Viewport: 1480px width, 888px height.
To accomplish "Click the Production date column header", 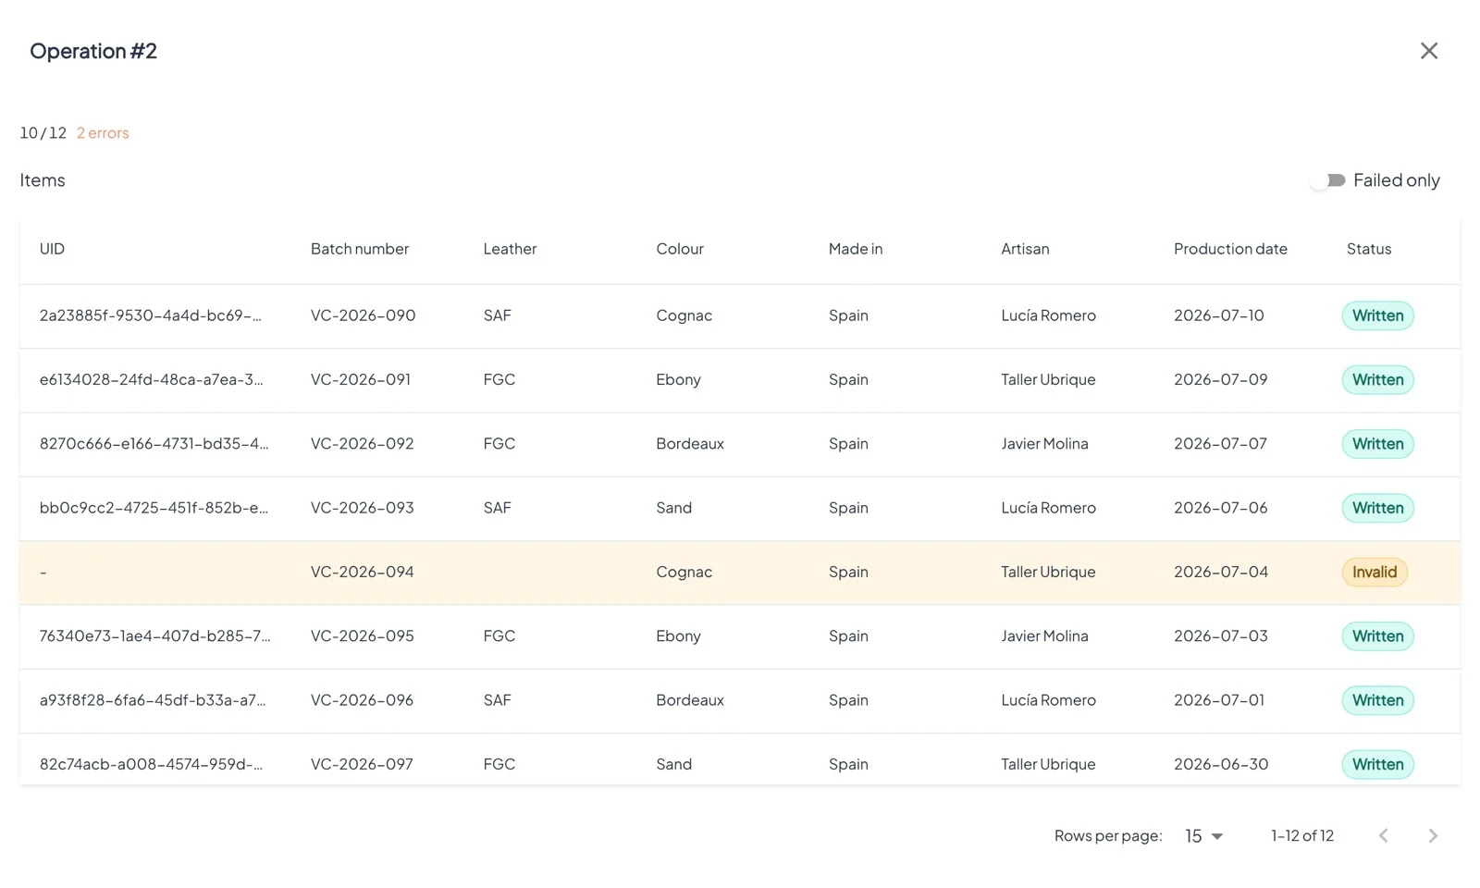I will [1230, 249].
